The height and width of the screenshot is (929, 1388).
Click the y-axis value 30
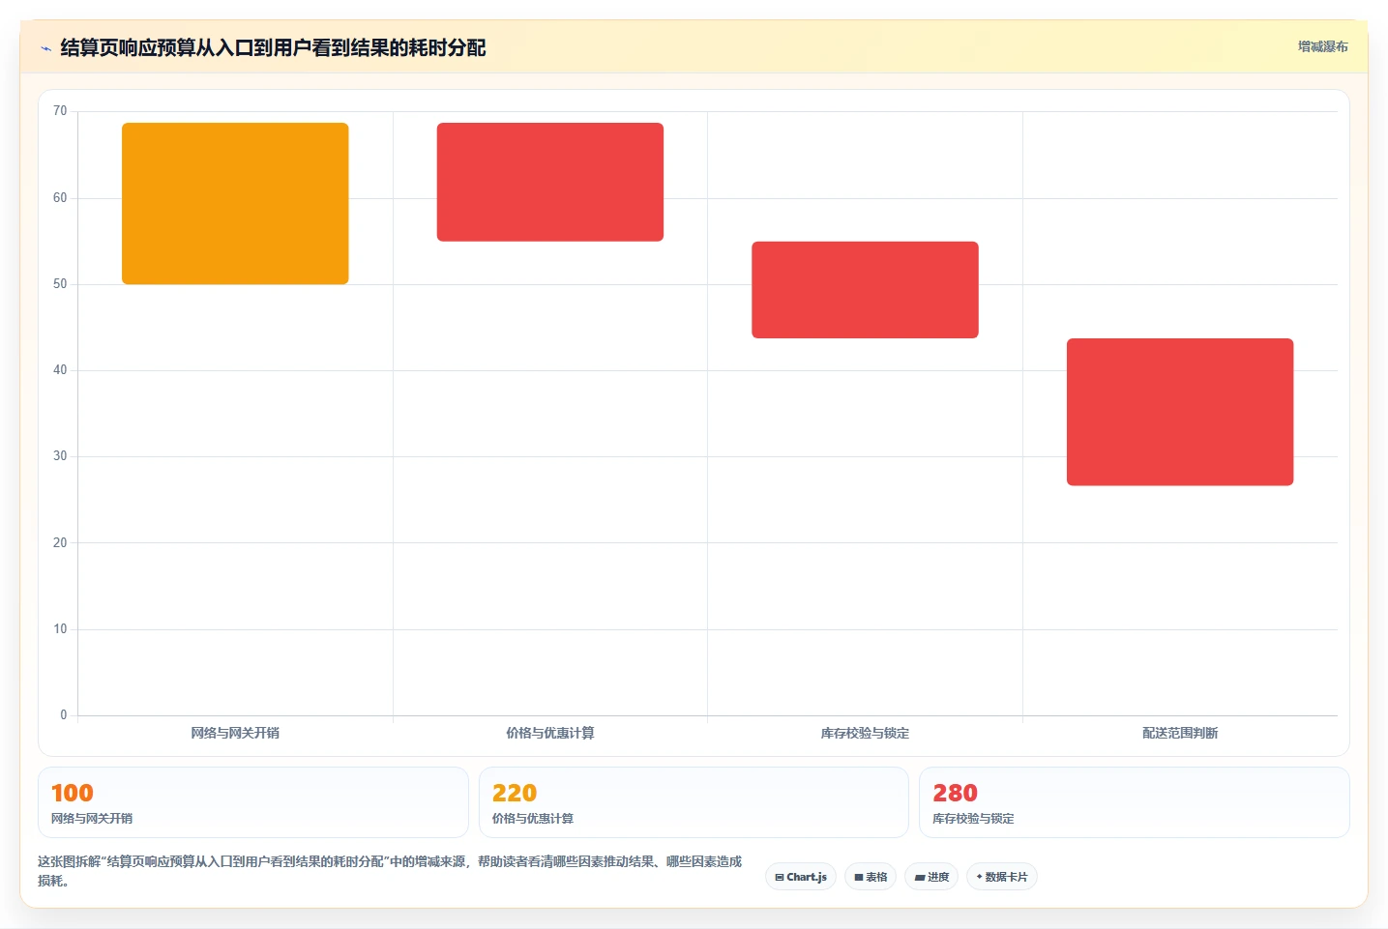point(60,456)
